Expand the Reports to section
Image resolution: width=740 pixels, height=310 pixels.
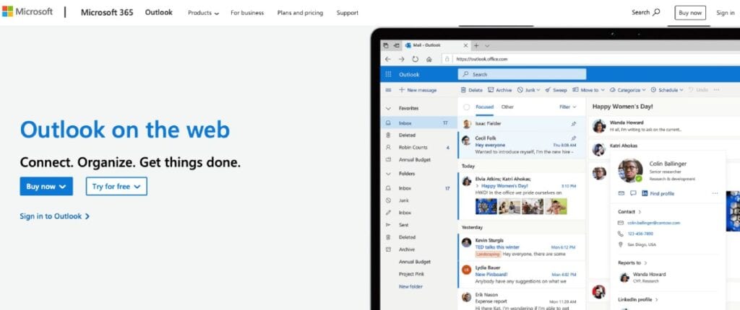pos(632,263)
